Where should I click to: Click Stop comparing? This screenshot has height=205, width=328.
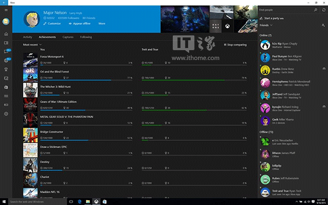click(235, 45)
